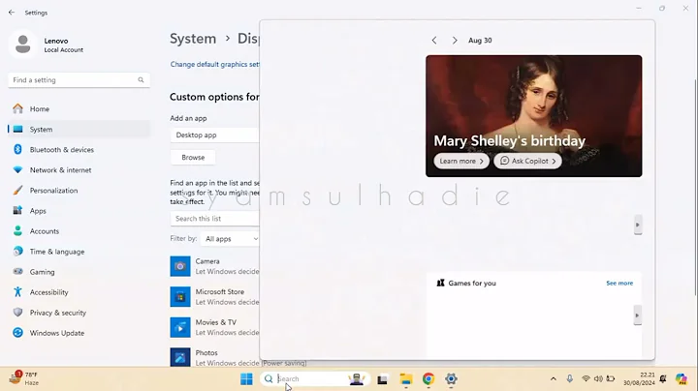Click the Find a setting field
Viewport: 698px width, 391px height.
coord(79,80)
